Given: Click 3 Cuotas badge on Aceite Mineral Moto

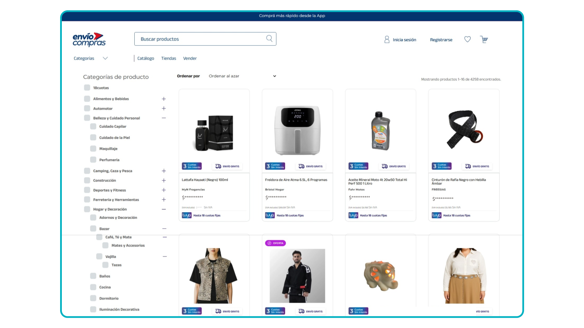Looking at the screenshot, I should 358,166.
